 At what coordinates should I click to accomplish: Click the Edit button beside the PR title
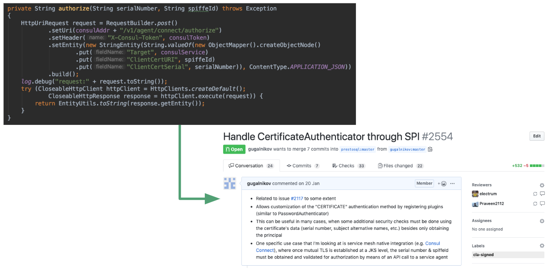537,136
